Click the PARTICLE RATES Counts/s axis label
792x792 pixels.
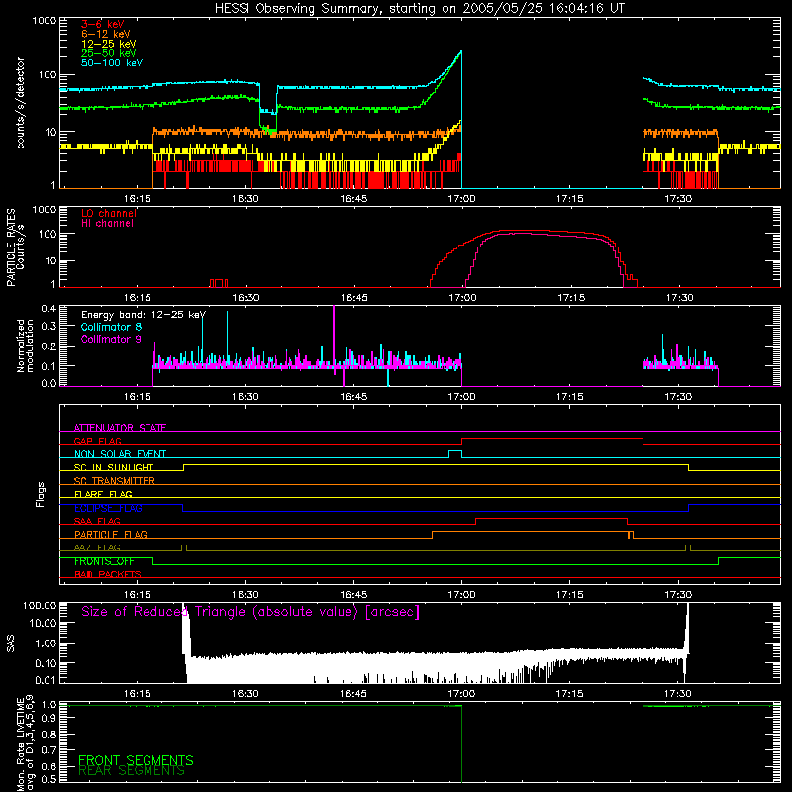[15, 247]
